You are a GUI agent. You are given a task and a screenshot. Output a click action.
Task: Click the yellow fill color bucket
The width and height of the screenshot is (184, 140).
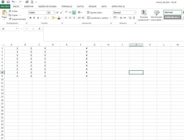(x=53, y=18)
